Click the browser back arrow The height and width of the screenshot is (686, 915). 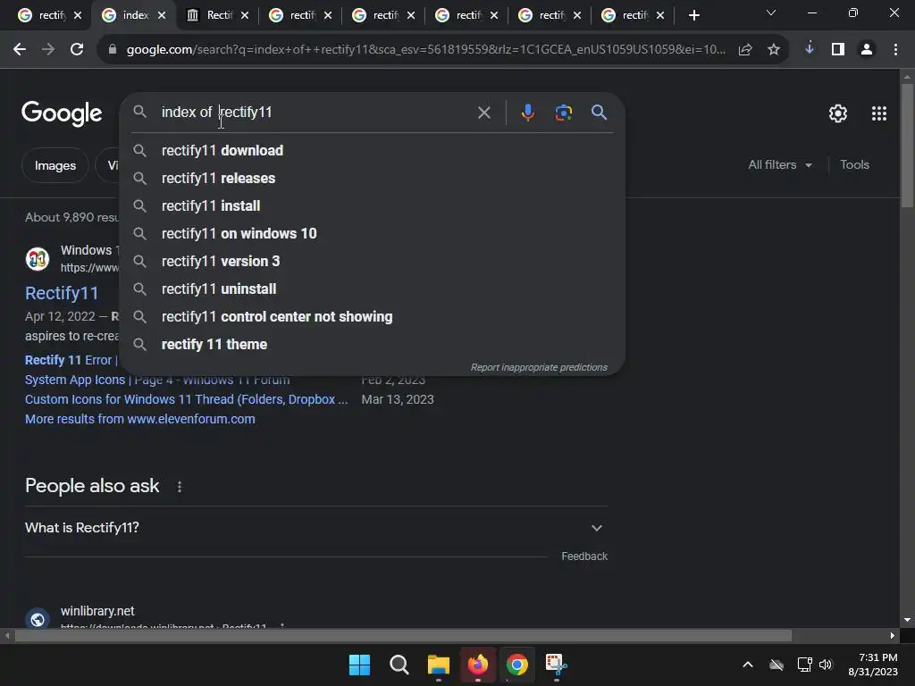(x=20, y=50)
